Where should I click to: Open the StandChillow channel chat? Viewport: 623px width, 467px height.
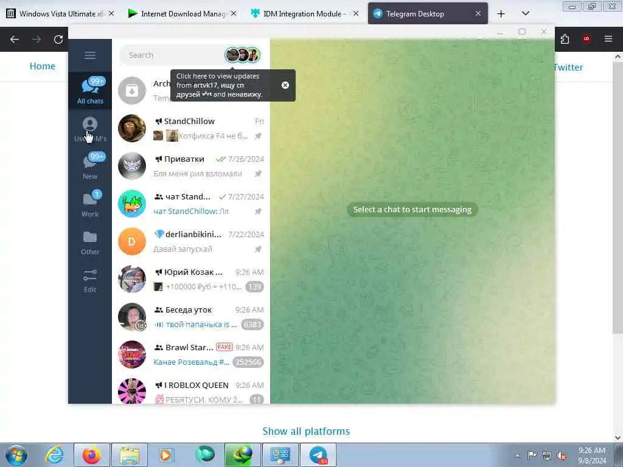pyautogui.click(x=190, y=128)
